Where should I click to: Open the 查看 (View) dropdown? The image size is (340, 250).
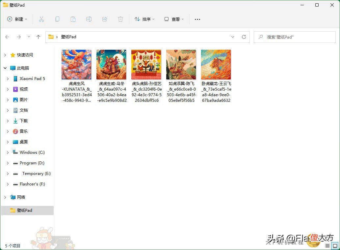tap(174, 19)
